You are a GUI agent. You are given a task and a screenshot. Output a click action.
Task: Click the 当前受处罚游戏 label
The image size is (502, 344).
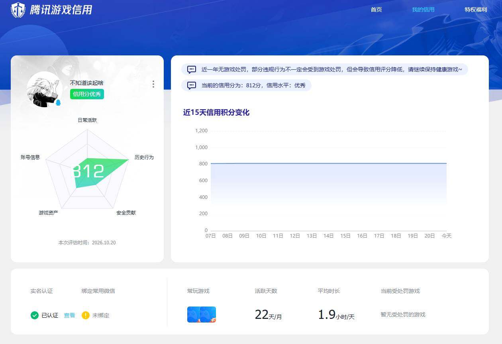click(x=400, y=291)
